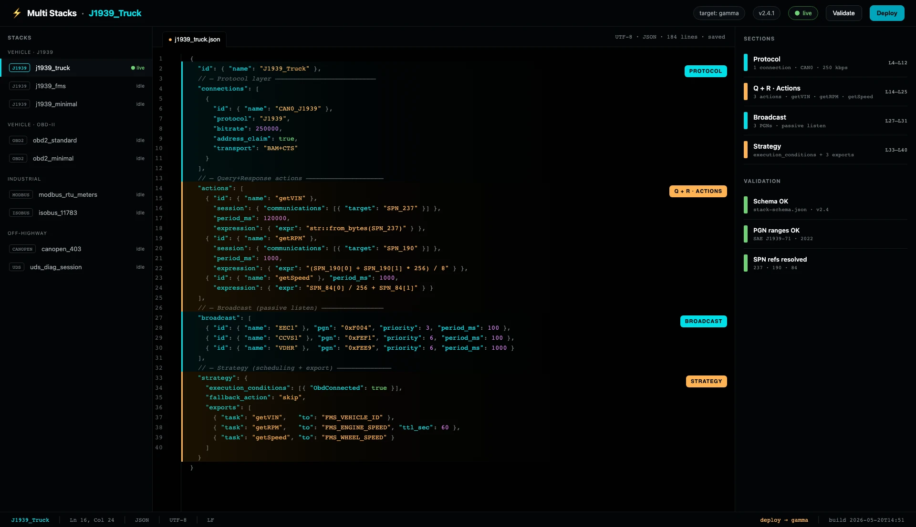Click "FMS_VEHICLE_ID" export value

tap(352, 417)
